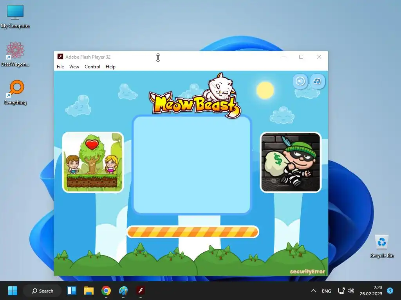Screen dimensions: 401x300
Task: Click the orange striped loading bar
Action: pos(193,232)
